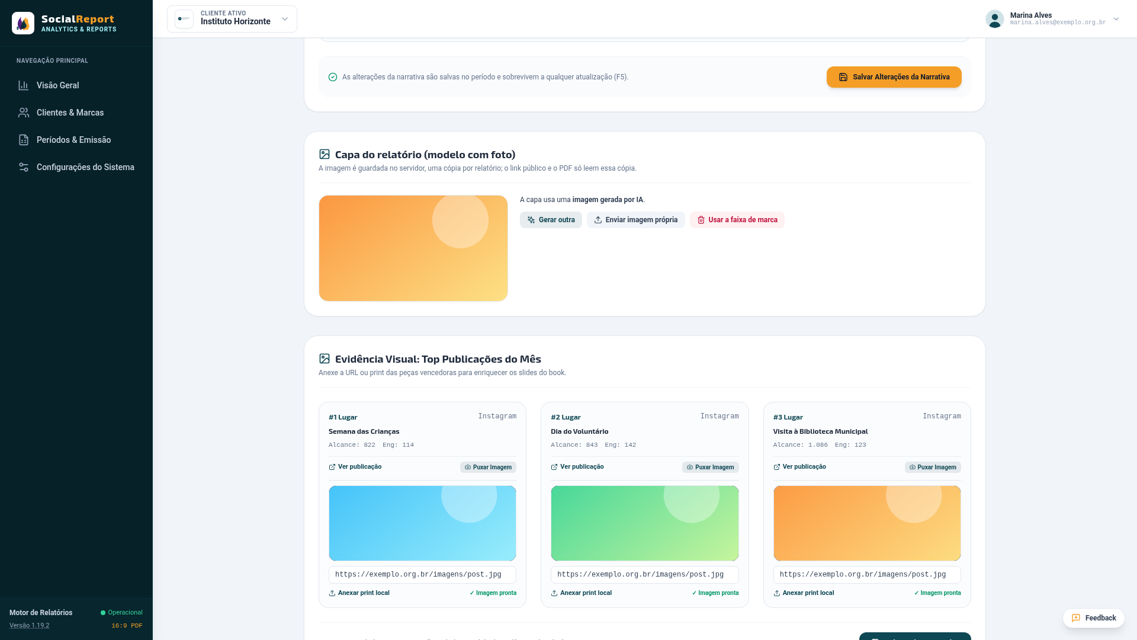Viewport: 1137px width, 640px height.
Task: Click the image icon beside Capa do relatório
Action: (325, 154)
